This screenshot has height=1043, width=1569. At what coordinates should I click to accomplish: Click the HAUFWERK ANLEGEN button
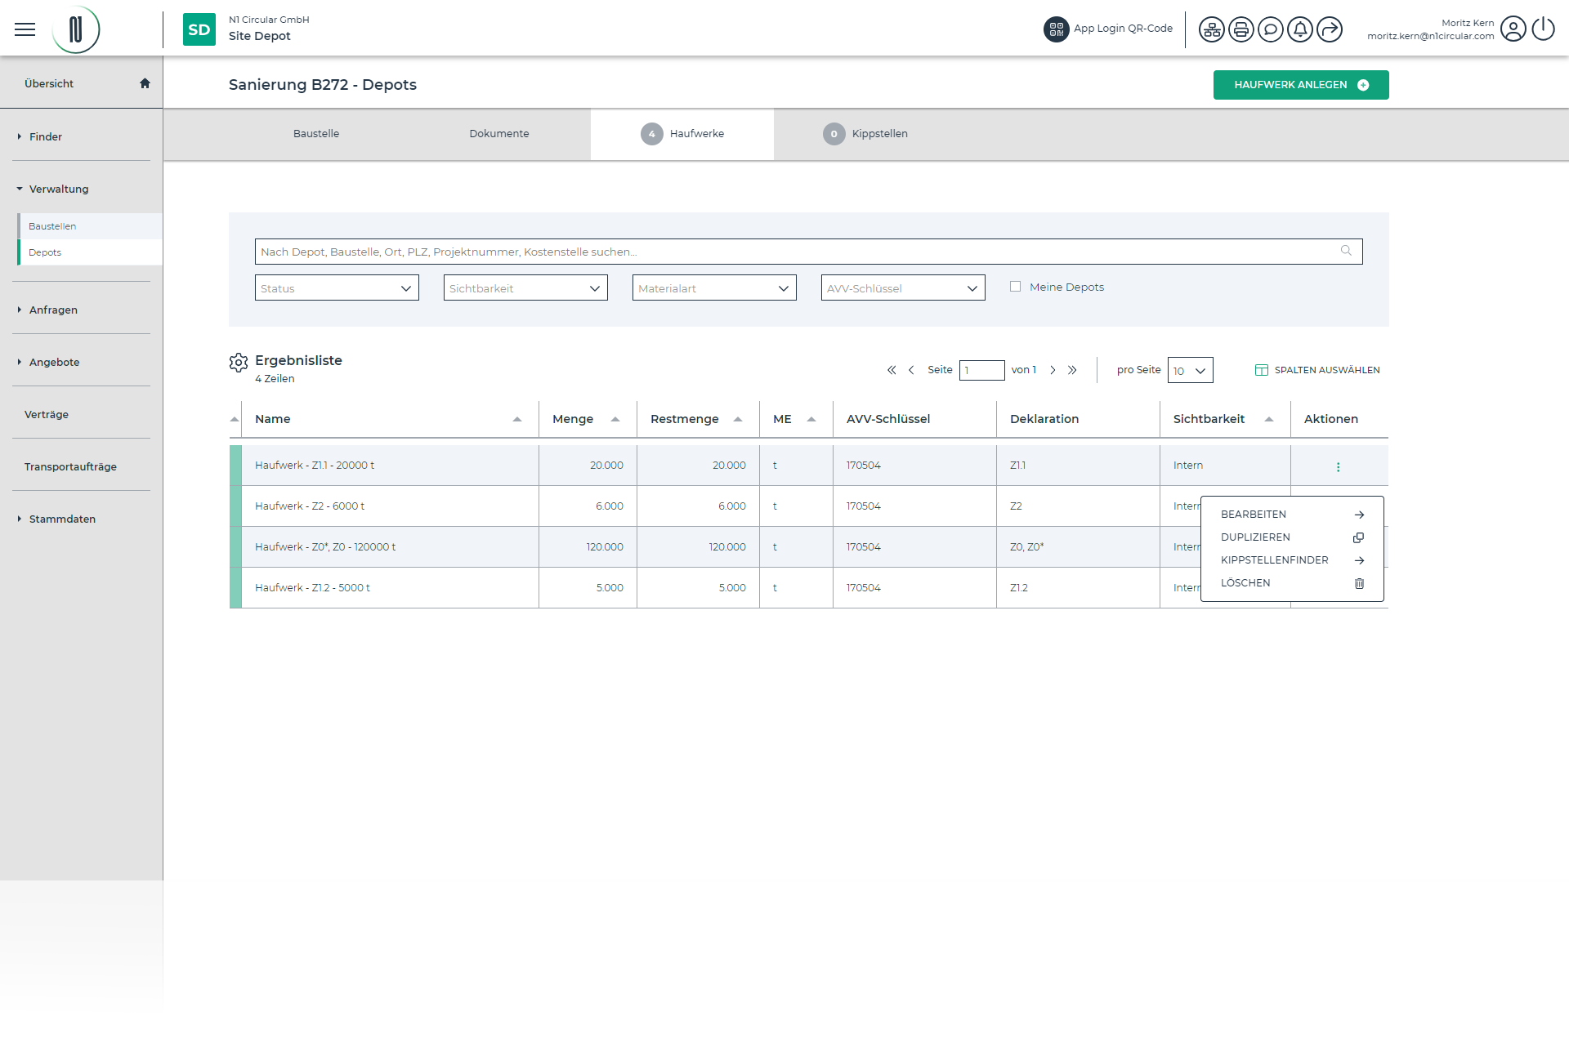coord(1300,85)
